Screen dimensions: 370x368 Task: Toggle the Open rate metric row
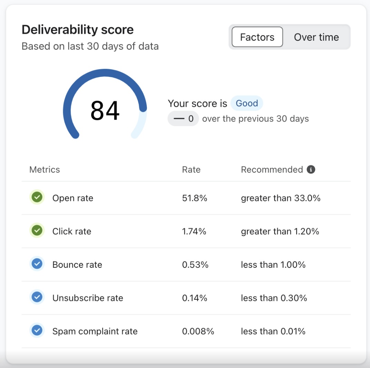(138, 198)
